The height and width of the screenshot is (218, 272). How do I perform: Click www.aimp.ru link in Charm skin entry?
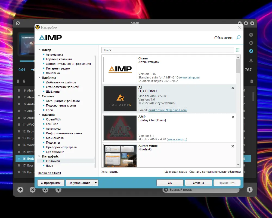point(189,78)
